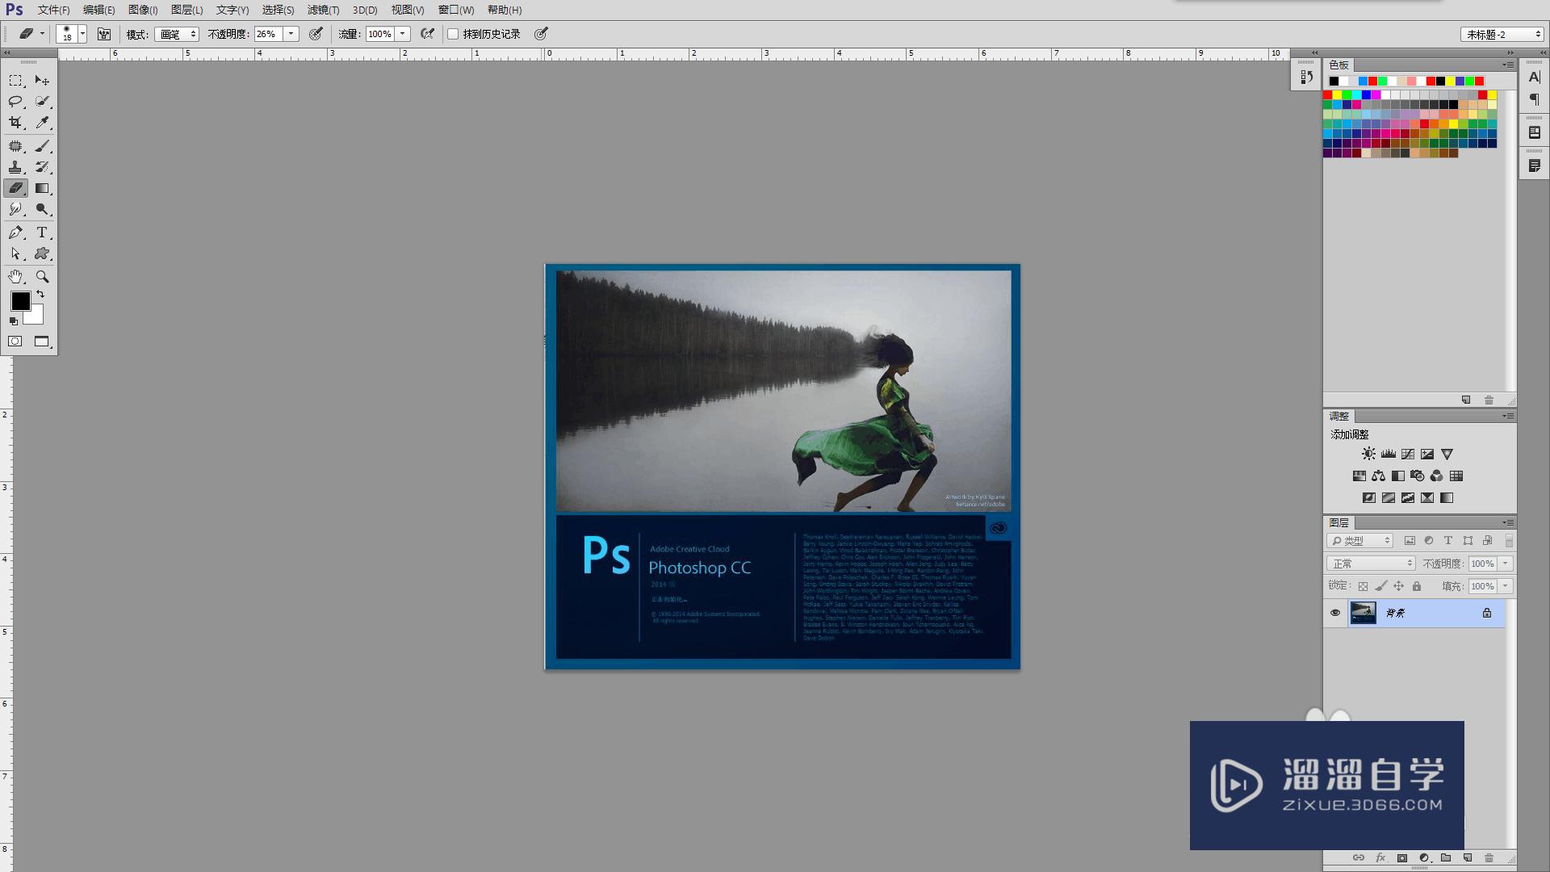The width and height of the screenshot is (1550, 872).
Task: Select the Rectangular Marquee tool
Action: 15,81
